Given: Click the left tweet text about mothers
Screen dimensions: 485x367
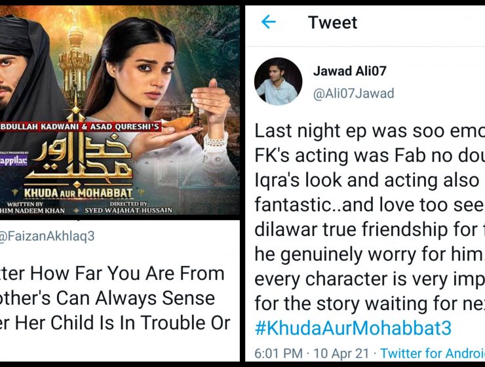Looking at the screenshot, I should coord(115,298).
